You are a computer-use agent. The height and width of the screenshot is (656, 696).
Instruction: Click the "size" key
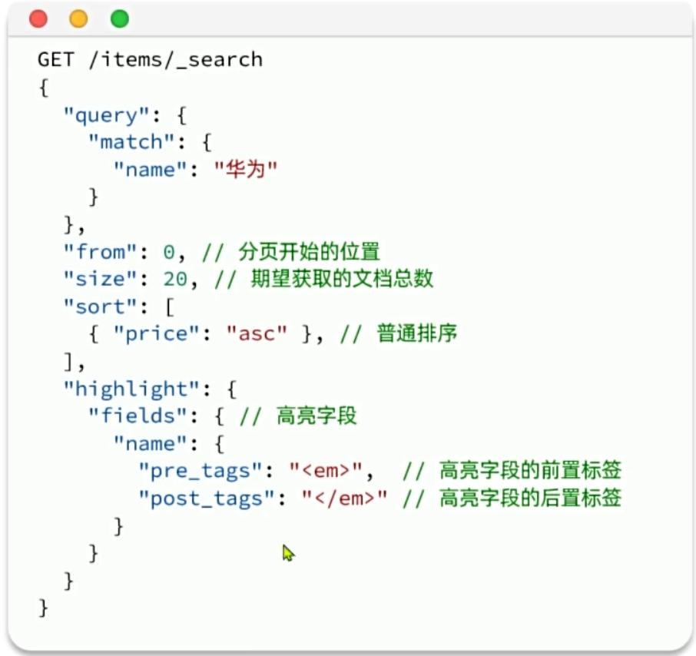pyautogui.click(x=101, y=279)
